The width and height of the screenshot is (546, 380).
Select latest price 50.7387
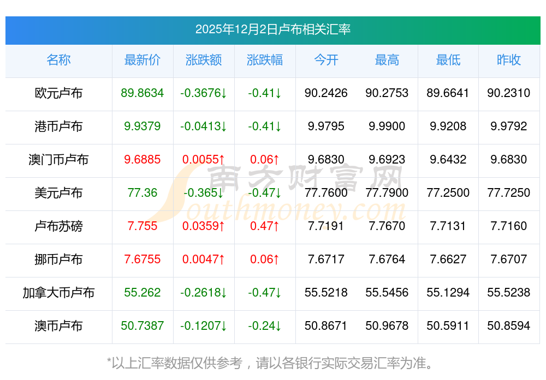point(143,326)
